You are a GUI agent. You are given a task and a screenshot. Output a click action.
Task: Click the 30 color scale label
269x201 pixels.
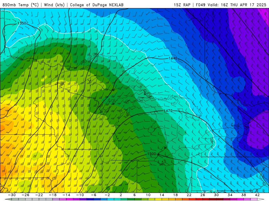click(216, 195)
